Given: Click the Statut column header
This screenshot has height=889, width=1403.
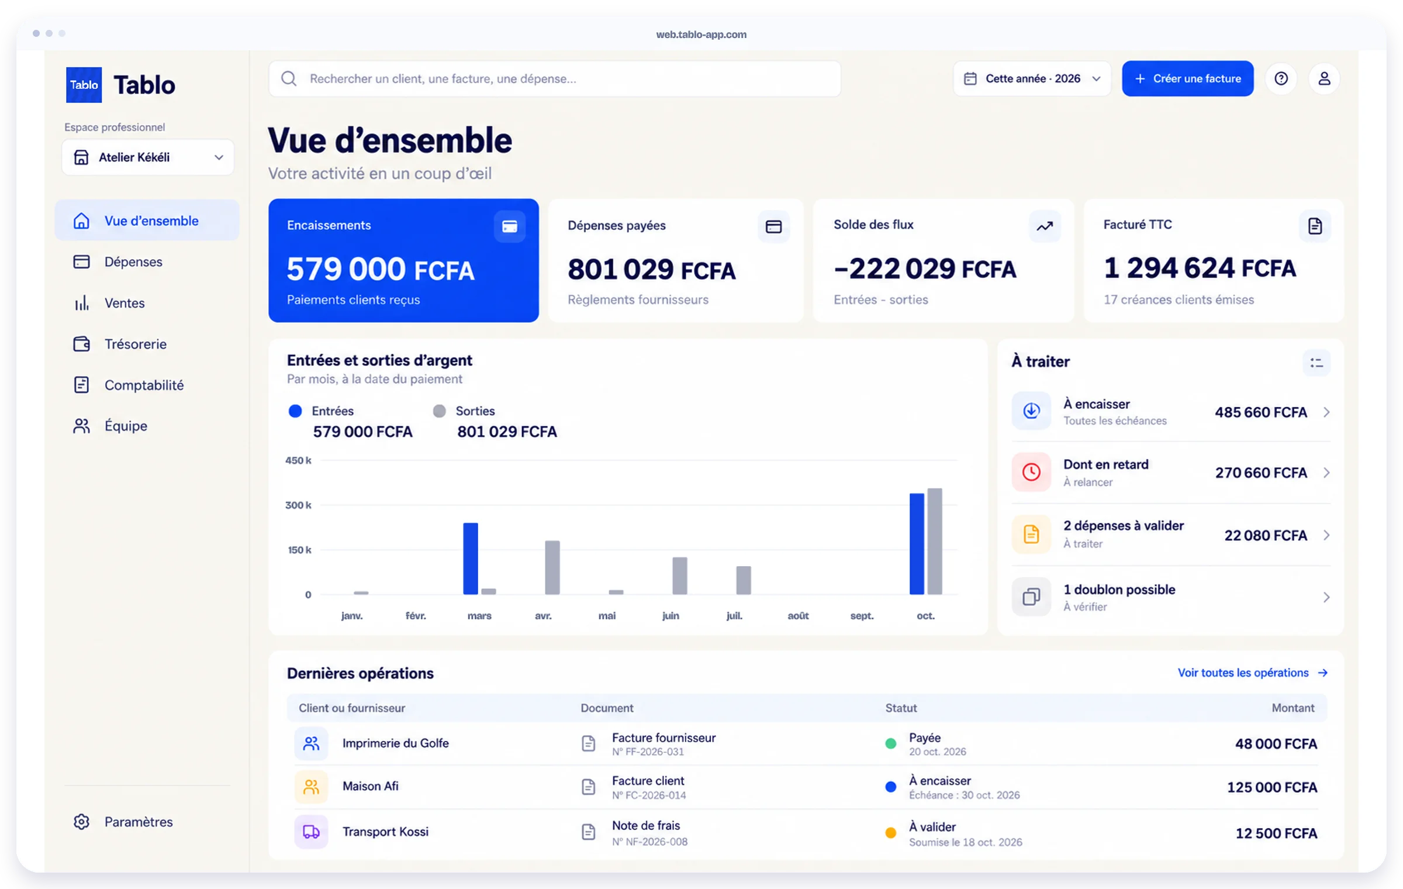Looking at the screenshot, I should [901, 708].
